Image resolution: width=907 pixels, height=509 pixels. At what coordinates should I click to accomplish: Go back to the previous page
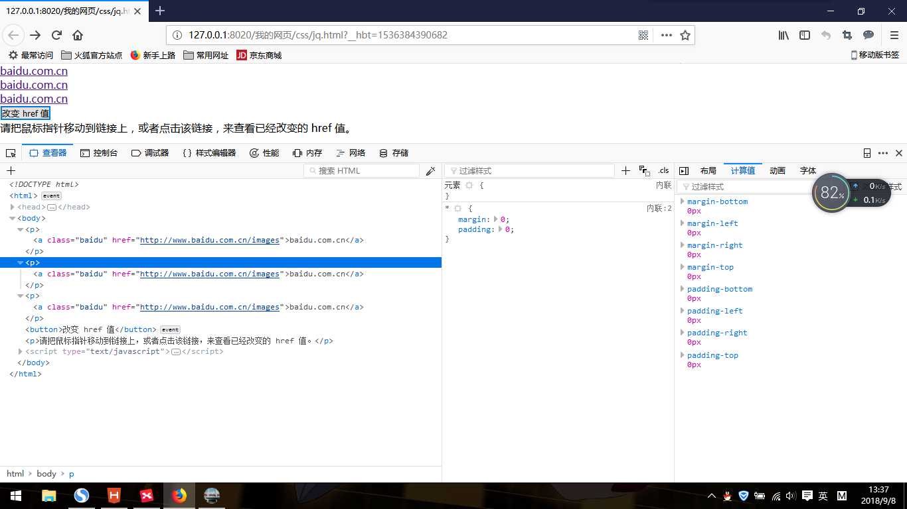point(14,35)
